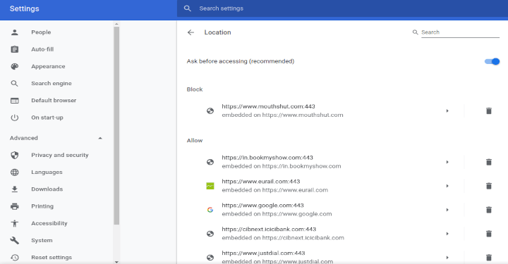Delete the cibnext.icicibank.com allowed entry

489,234
